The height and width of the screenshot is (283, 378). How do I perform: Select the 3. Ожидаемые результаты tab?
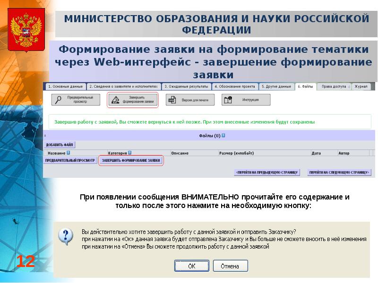point(186,87)
